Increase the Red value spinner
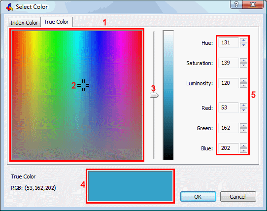The height and width of the screenshot is (211, 267). pyautogui.click(x=243, y=105)
